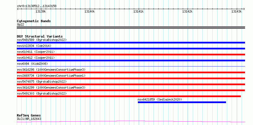Click the nsv610411 (Cooper2011) label
Screen dimensions: 253x125
(x=36, y=52)
